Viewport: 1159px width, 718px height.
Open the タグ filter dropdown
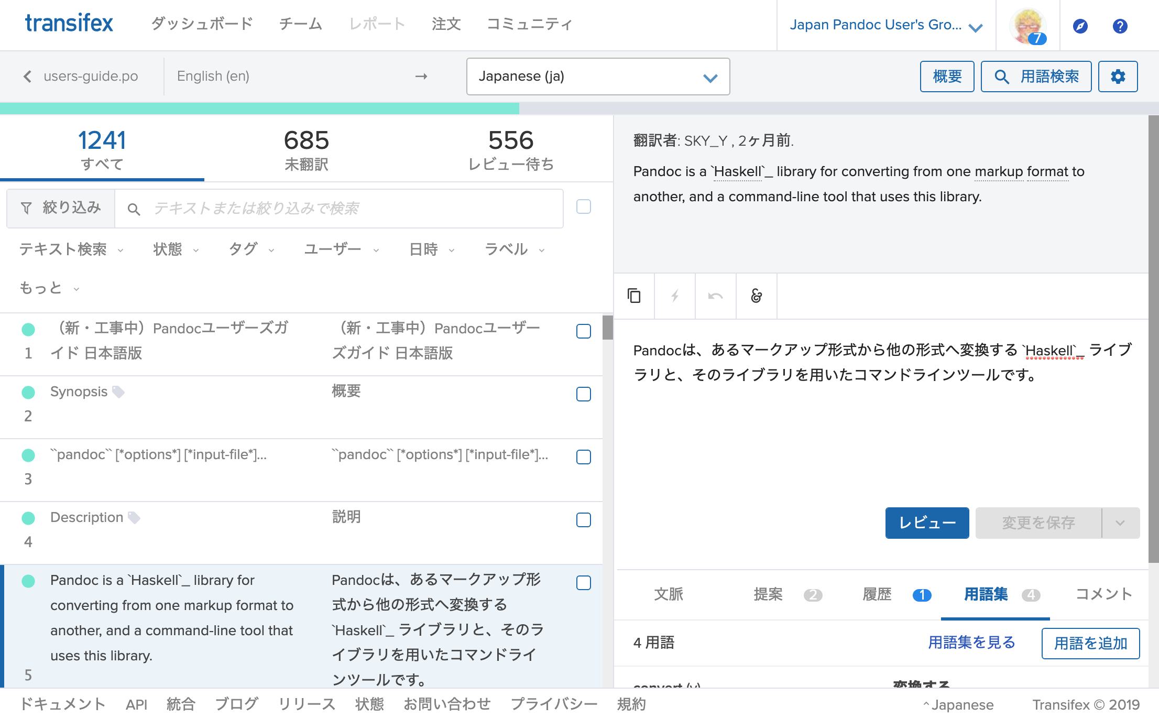(x=252, y=249)
